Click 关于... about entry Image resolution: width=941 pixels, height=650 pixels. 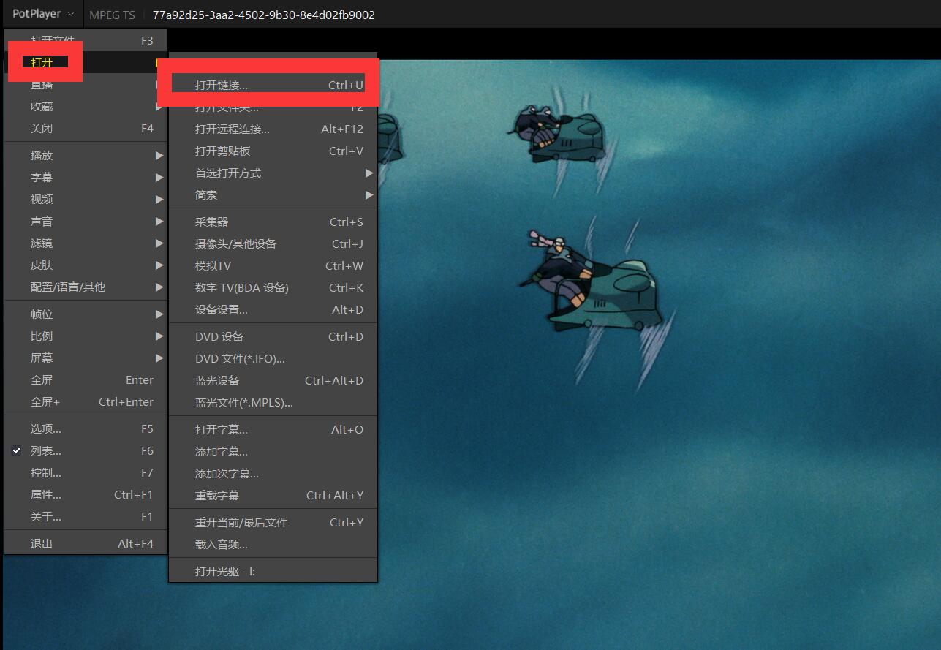(86, 517)
